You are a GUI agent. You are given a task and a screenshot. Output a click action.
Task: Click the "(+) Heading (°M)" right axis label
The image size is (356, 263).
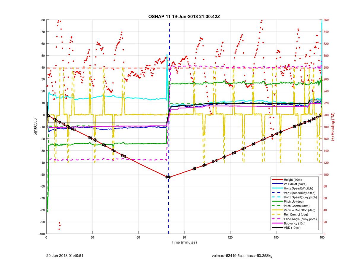point(333,127)
